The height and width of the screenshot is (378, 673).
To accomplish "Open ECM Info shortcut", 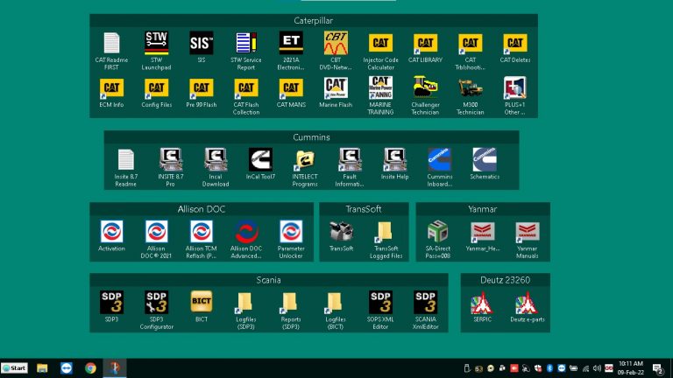I will [111, 88].
